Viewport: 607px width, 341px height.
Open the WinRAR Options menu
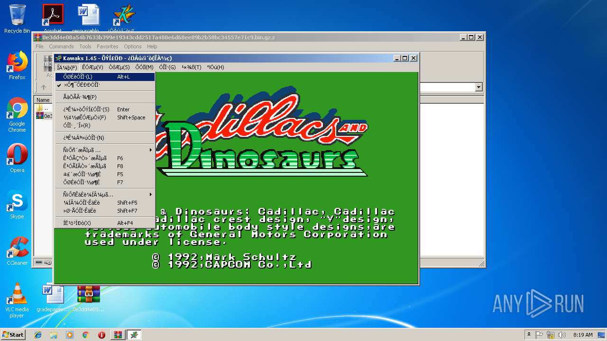point(133,46)
